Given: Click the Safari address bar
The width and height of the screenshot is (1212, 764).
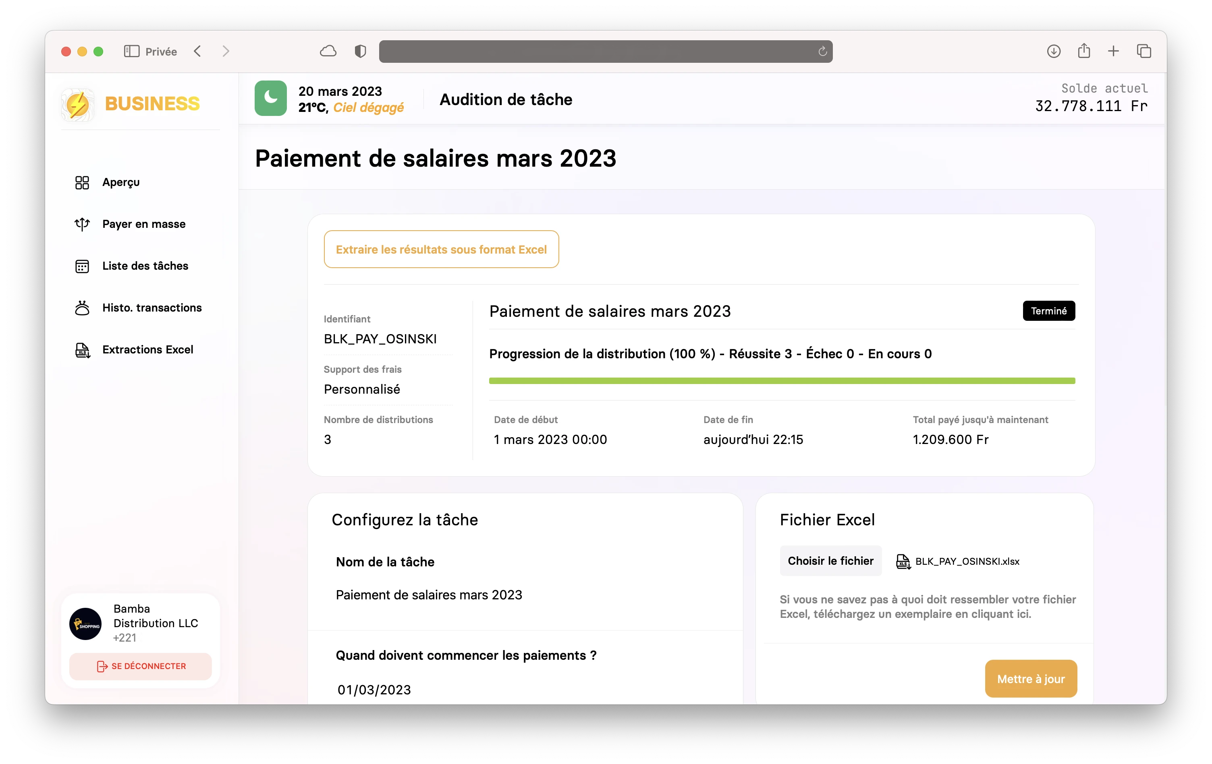Looking at the screenshot, I should (x=606, y=51).
